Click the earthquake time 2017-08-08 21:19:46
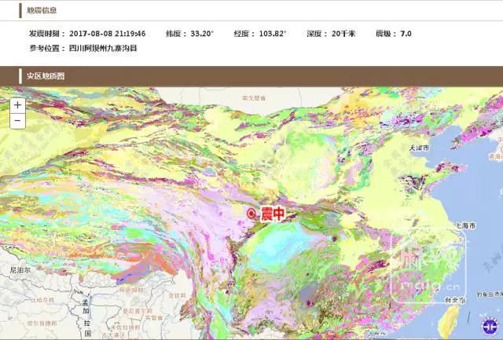 click(x=107, y=34)
